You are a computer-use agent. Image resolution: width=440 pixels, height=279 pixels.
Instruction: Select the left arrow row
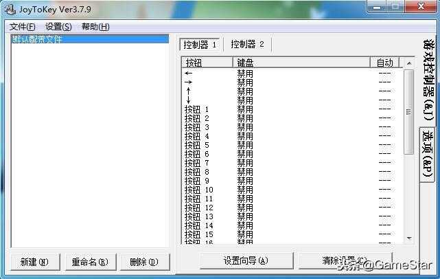292,74
